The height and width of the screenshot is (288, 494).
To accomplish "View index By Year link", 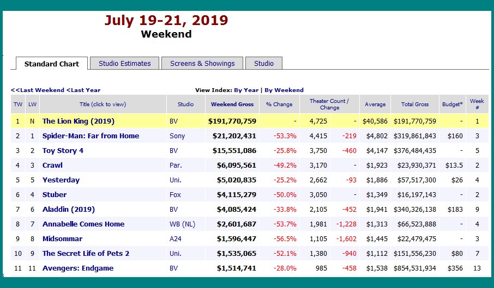I will click(246, 90).
